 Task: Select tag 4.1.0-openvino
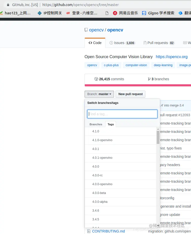(121, 140)
